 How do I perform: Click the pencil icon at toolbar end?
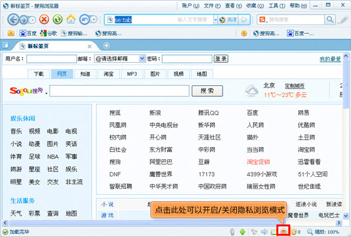342,19
